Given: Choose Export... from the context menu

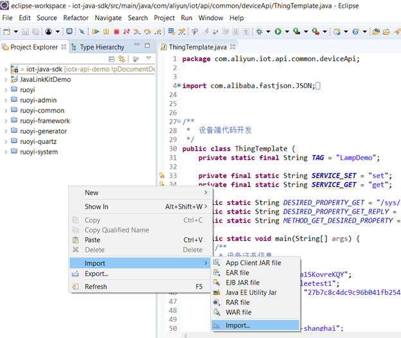Looking at the screenshot, I should pos(139,274).
